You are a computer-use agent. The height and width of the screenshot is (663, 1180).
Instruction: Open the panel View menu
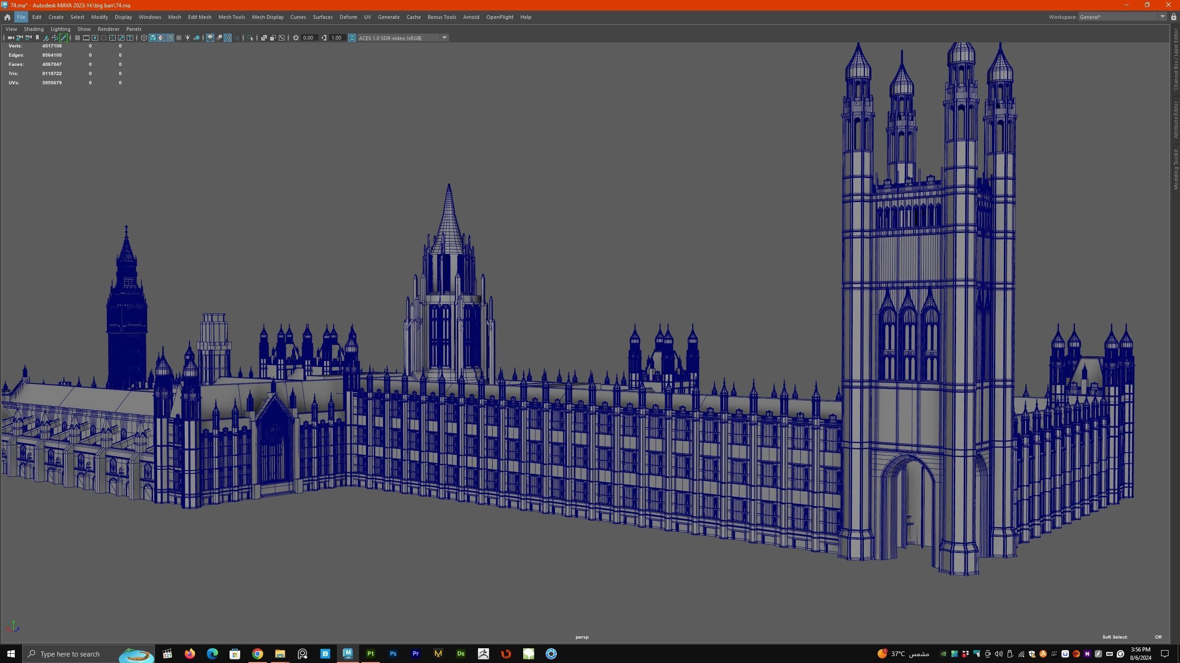[11, 29]
